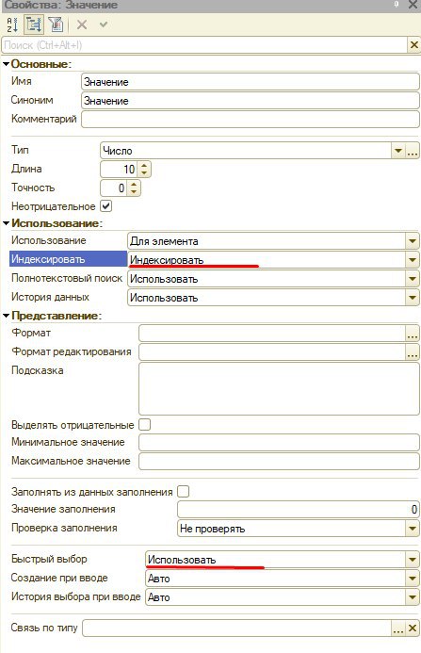Viewport: 421px width, 653px height.
Task: Click the Точность value field
Action: [115, 188]
